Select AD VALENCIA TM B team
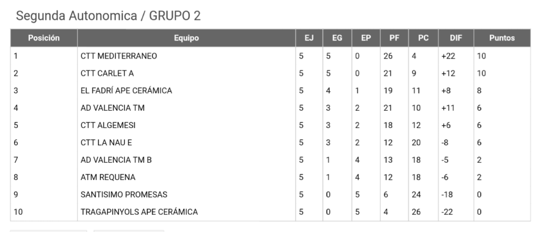This screenshot has width=537, height=232. click(116, 160)
